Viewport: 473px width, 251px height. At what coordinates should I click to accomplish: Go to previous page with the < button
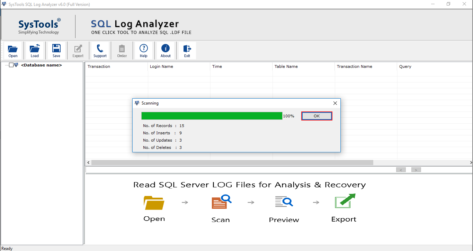pos(401,170)
